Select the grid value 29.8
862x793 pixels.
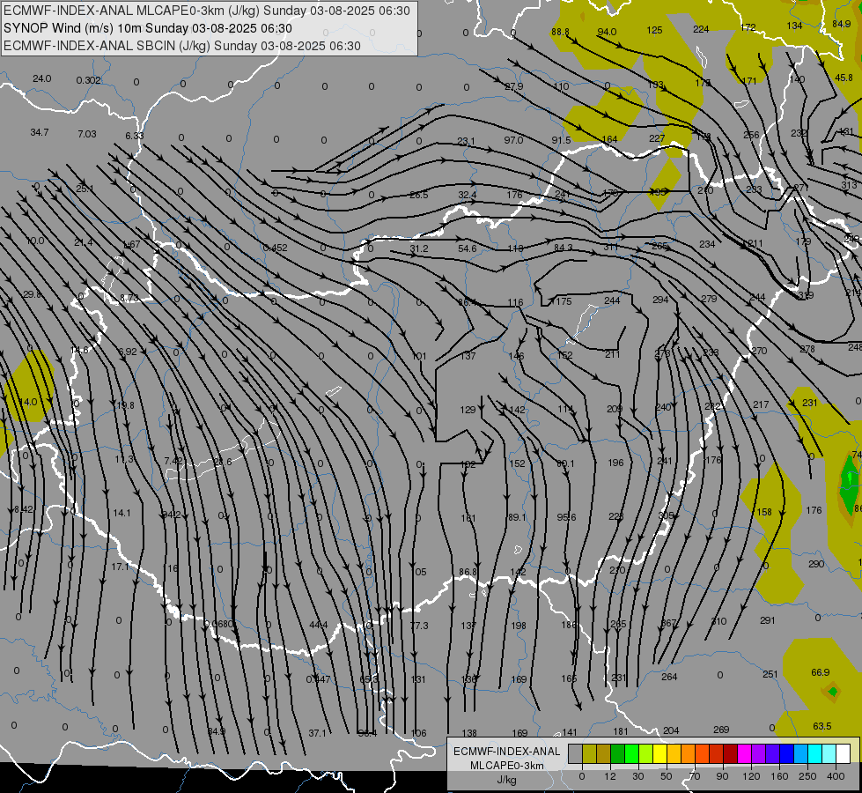click(32, 294)
